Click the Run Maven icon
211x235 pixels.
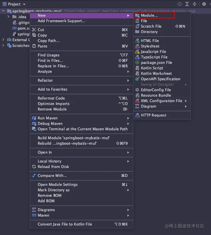click(34, 118)
